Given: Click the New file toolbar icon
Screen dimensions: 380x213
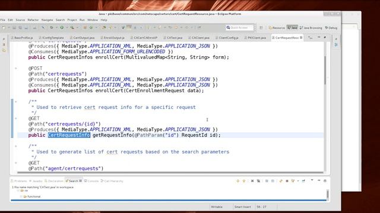Looking at the screenshot, I should tap(4, 28).
